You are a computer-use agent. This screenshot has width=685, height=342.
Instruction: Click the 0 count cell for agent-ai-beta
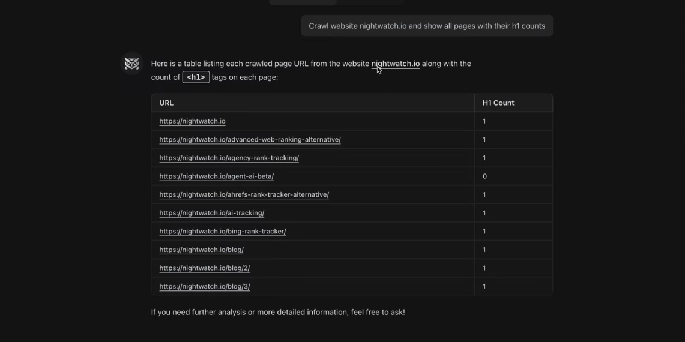point(484,176)
